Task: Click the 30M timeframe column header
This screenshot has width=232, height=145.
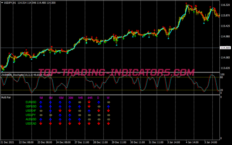Action: pos(71,98)
